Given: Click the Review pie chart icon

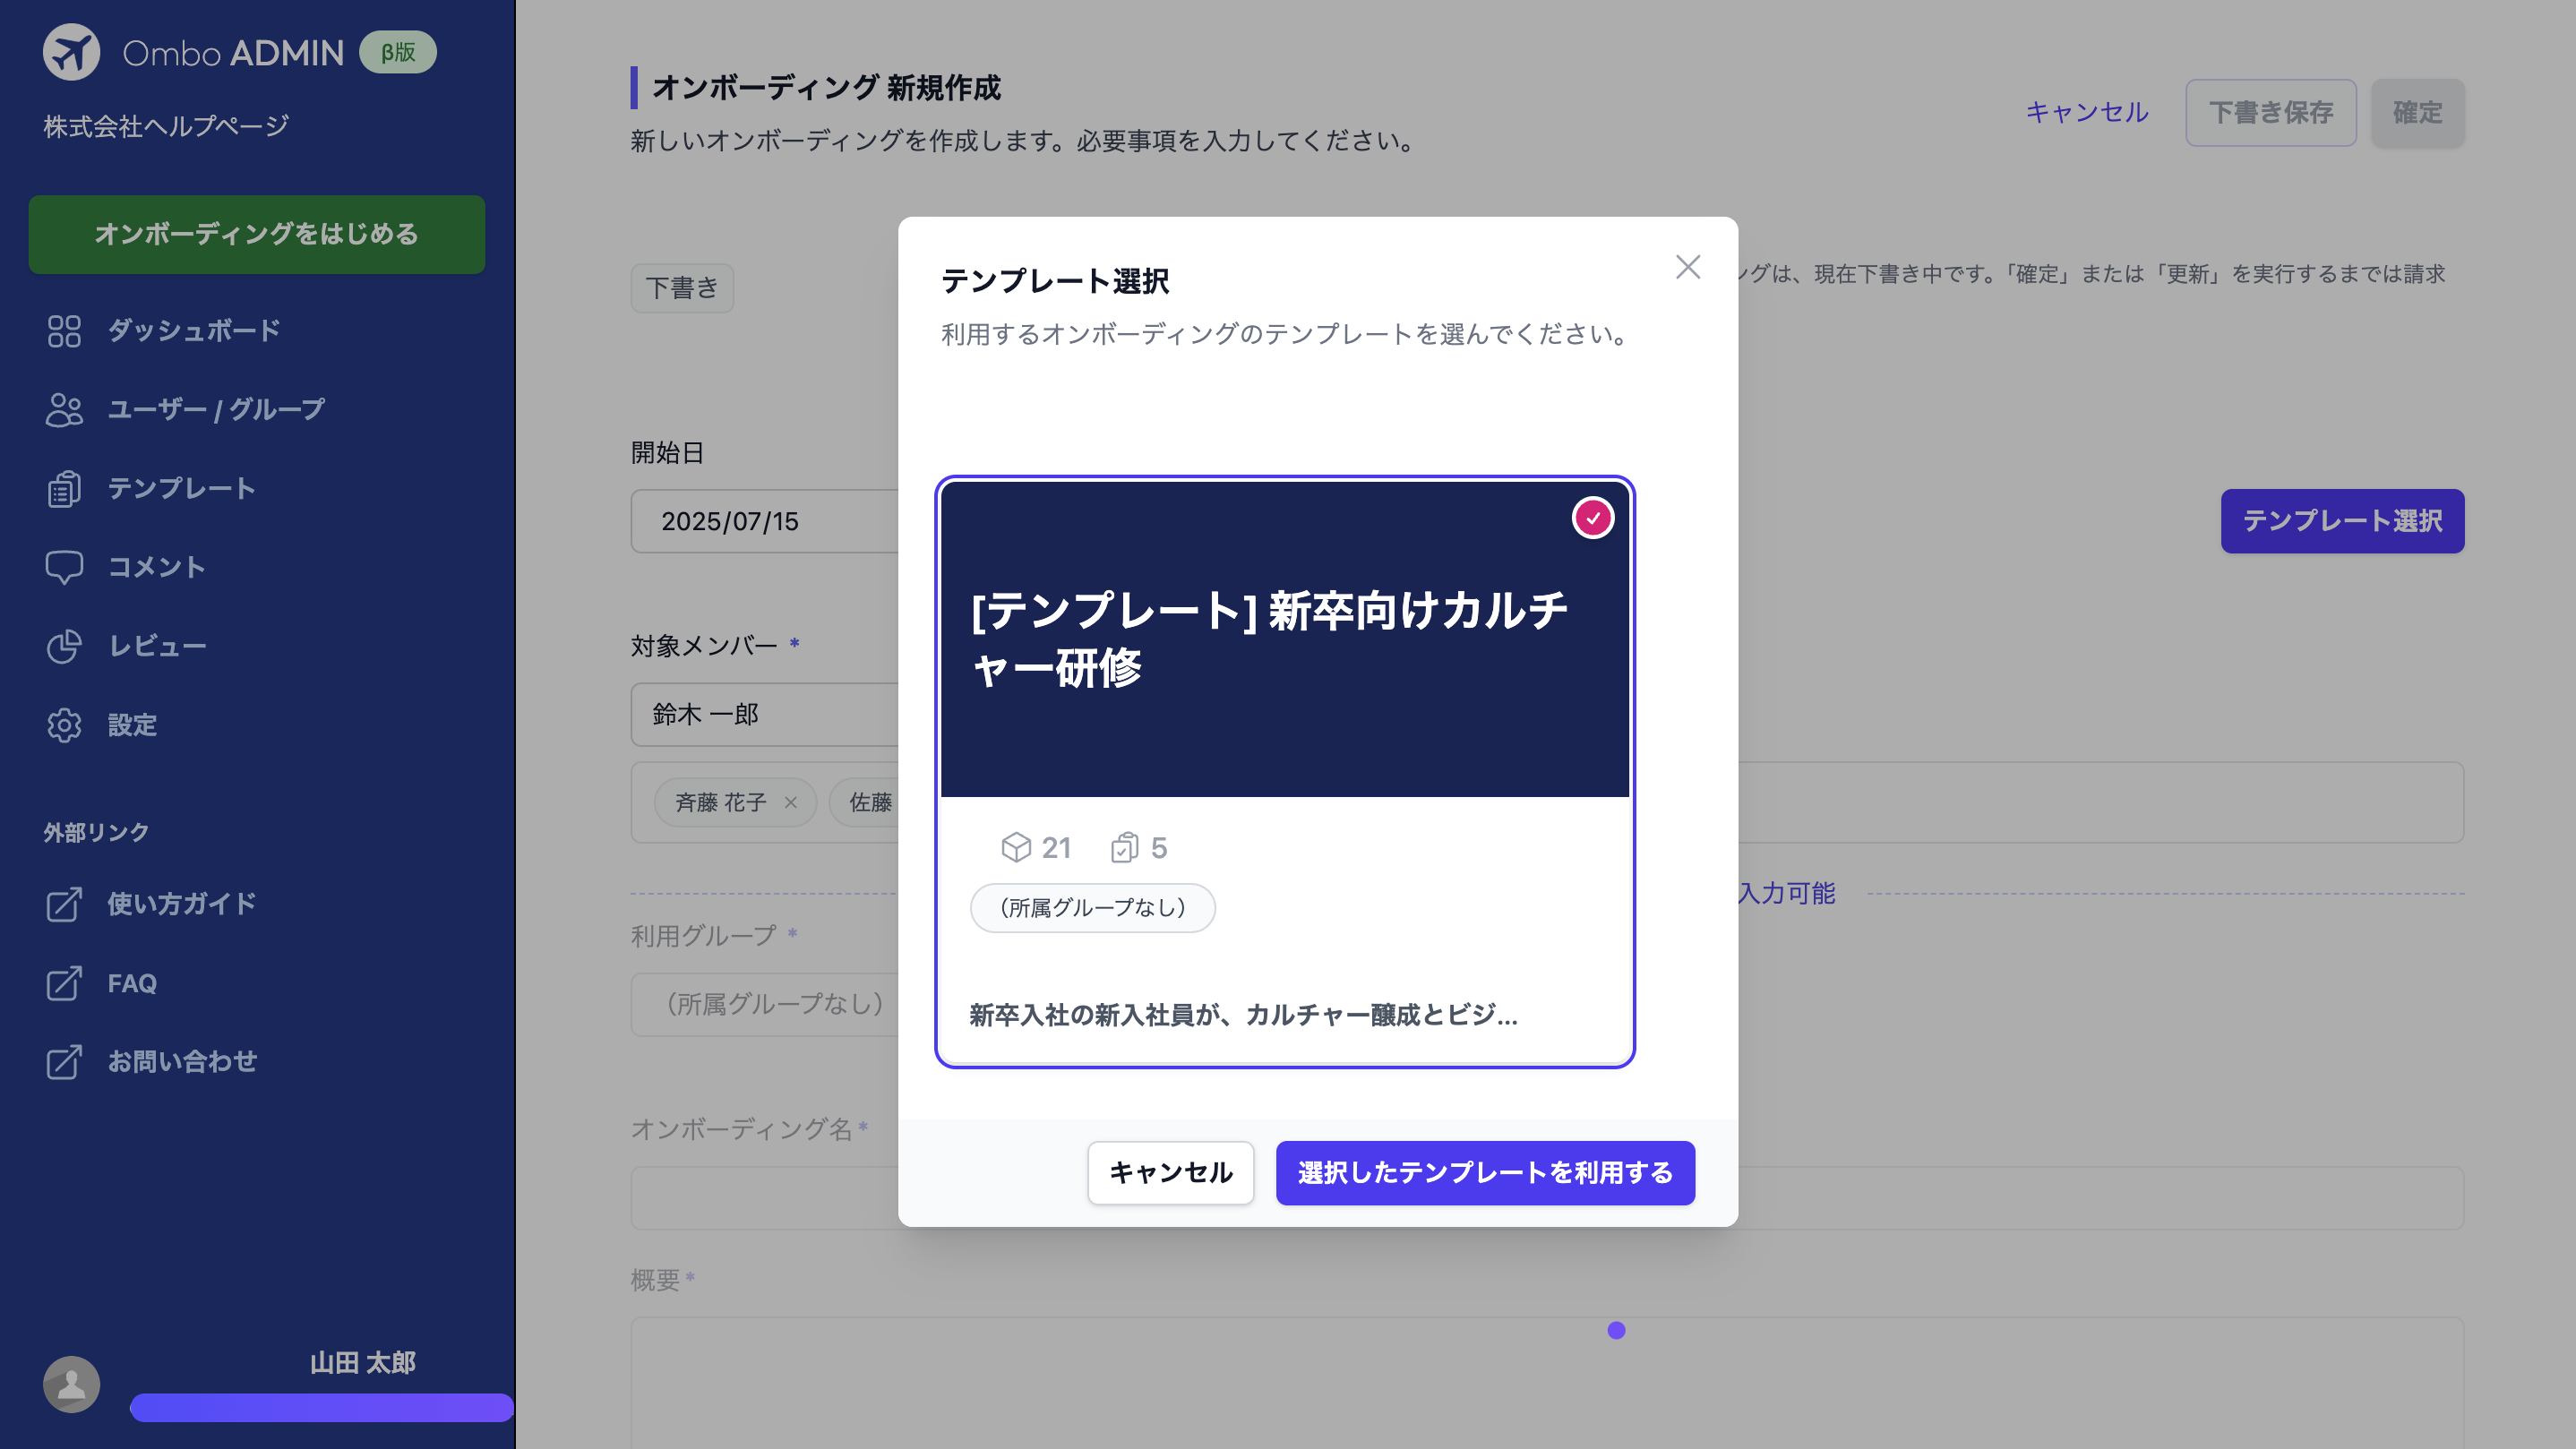Looking at the screenshot, I should pos(64,646).
